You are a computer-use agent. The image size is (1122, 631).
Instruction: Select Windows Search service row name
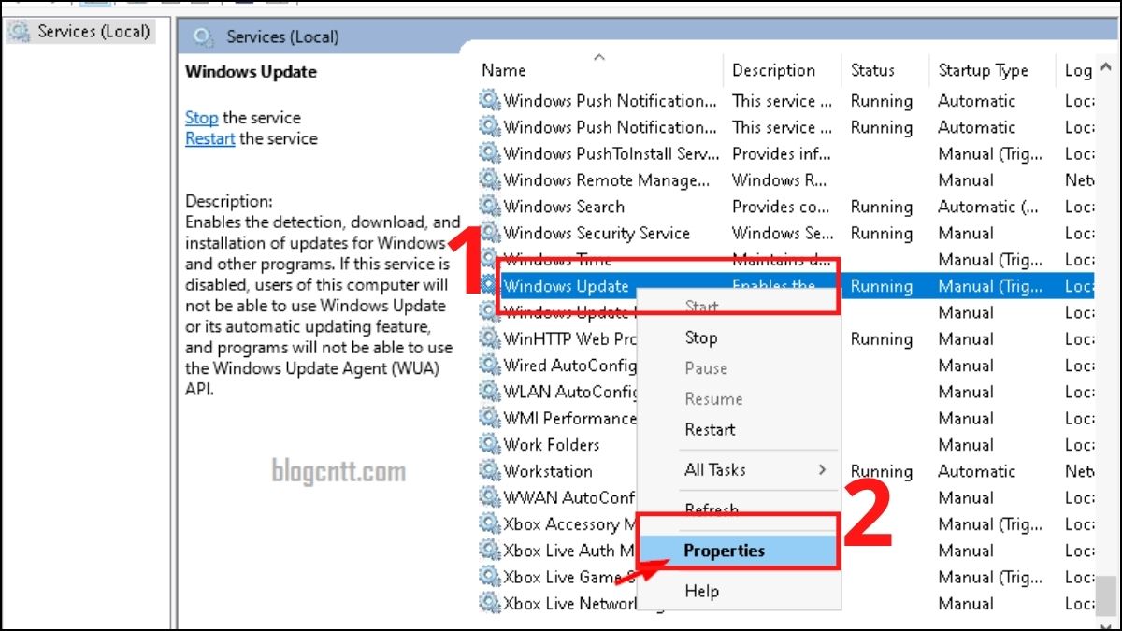pos(564,207)
